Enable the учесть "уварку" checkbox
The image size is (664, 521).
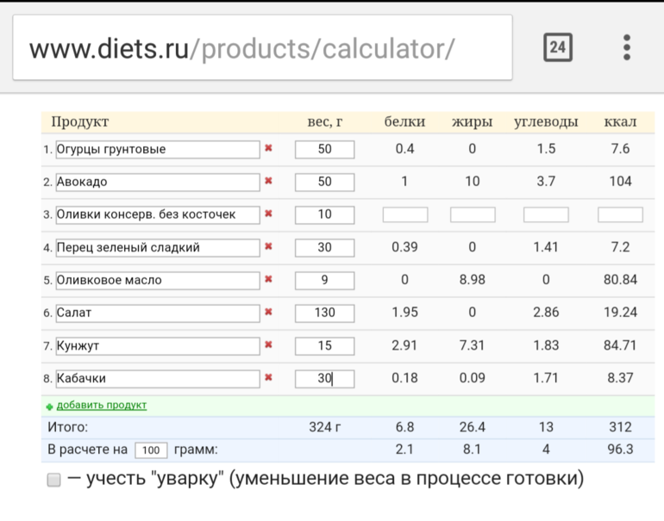(x=53, y=480)
